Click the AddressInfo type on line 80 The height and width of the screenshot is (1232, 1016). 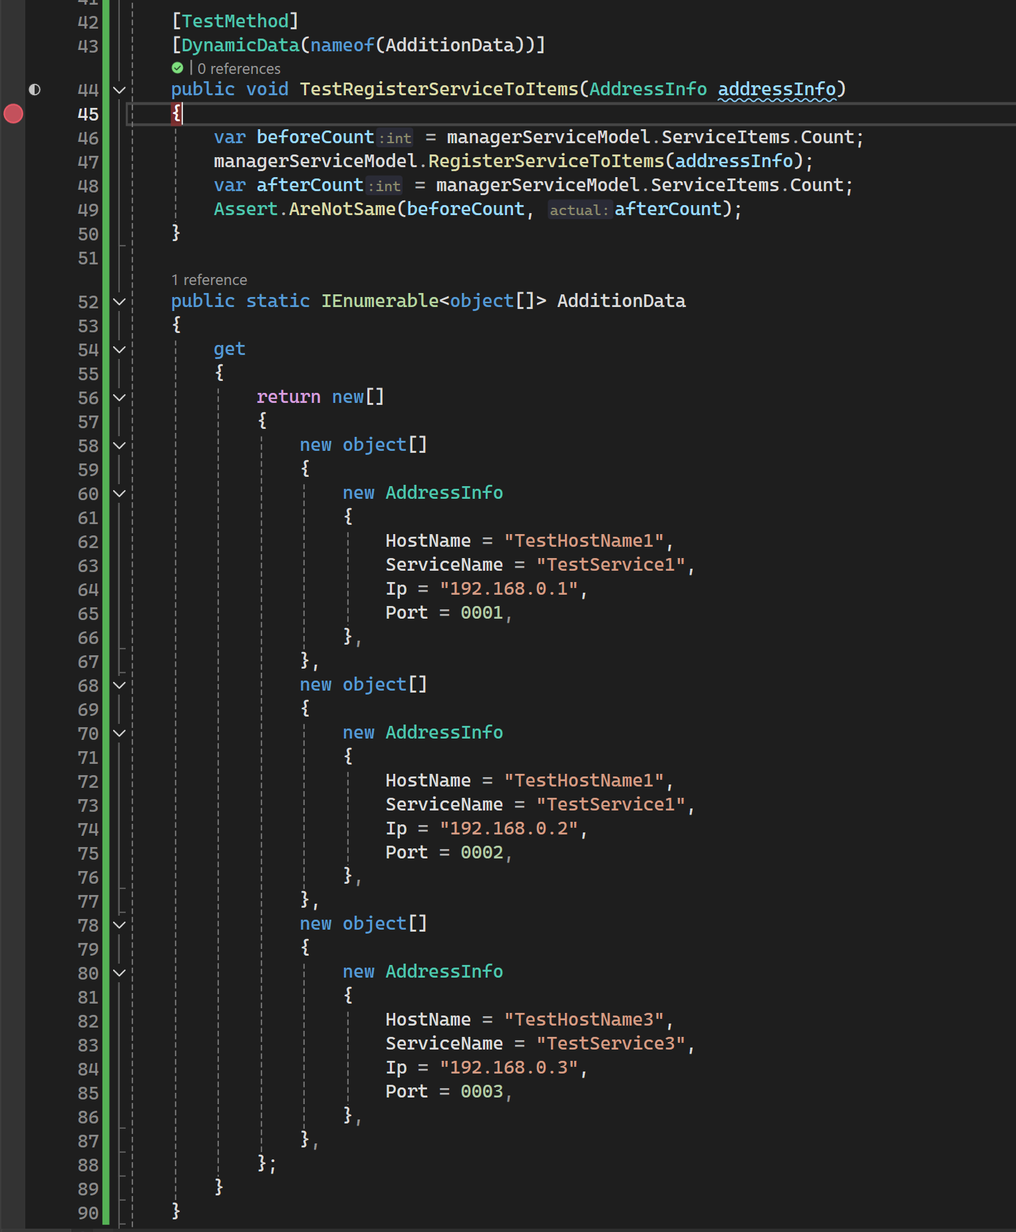tap(444, 972)
